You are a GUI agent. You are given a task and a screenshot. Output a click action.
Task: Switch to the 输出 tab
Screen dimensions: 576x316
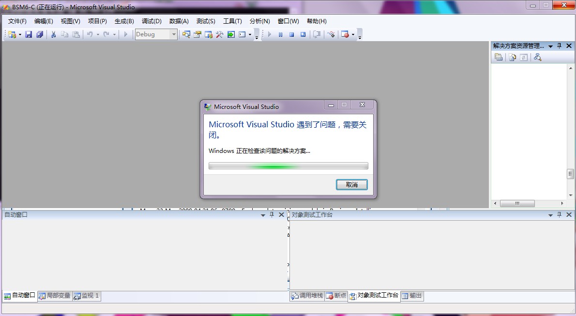412,296
